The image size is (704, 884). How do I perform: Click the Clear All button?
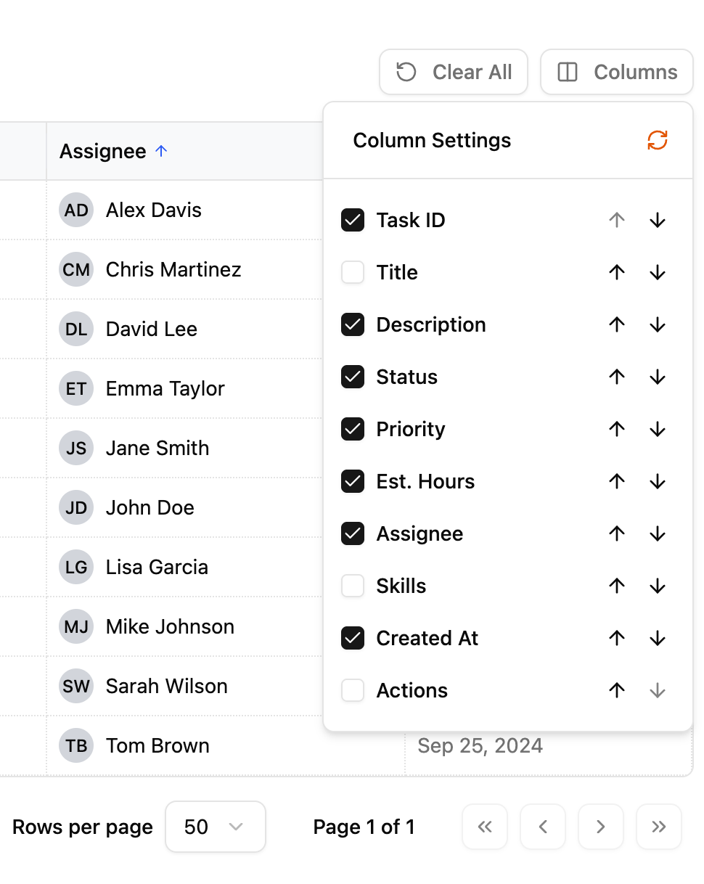pyautogui.click(x=453, y=72)
